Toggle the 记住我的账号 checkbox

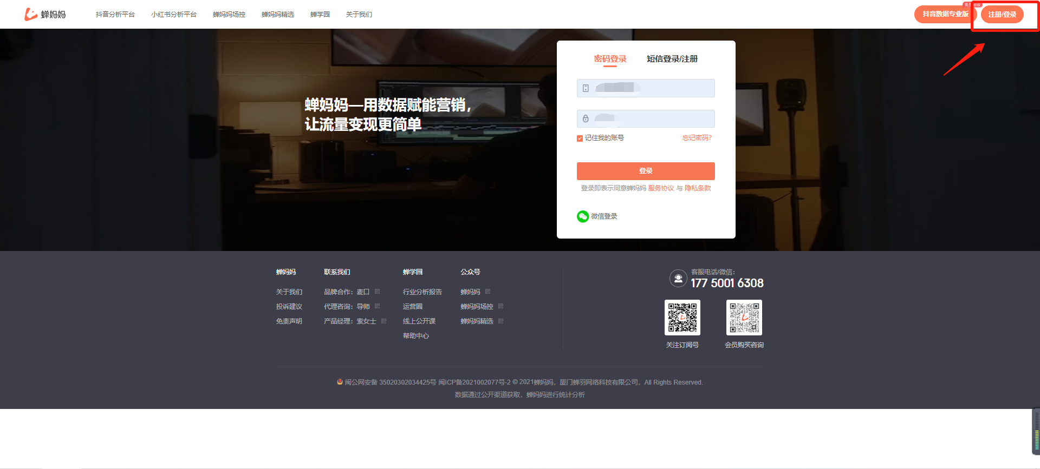point(580,138)
